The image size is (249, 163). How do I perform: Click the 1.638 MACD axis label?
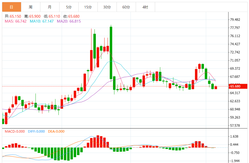[234, 136]
